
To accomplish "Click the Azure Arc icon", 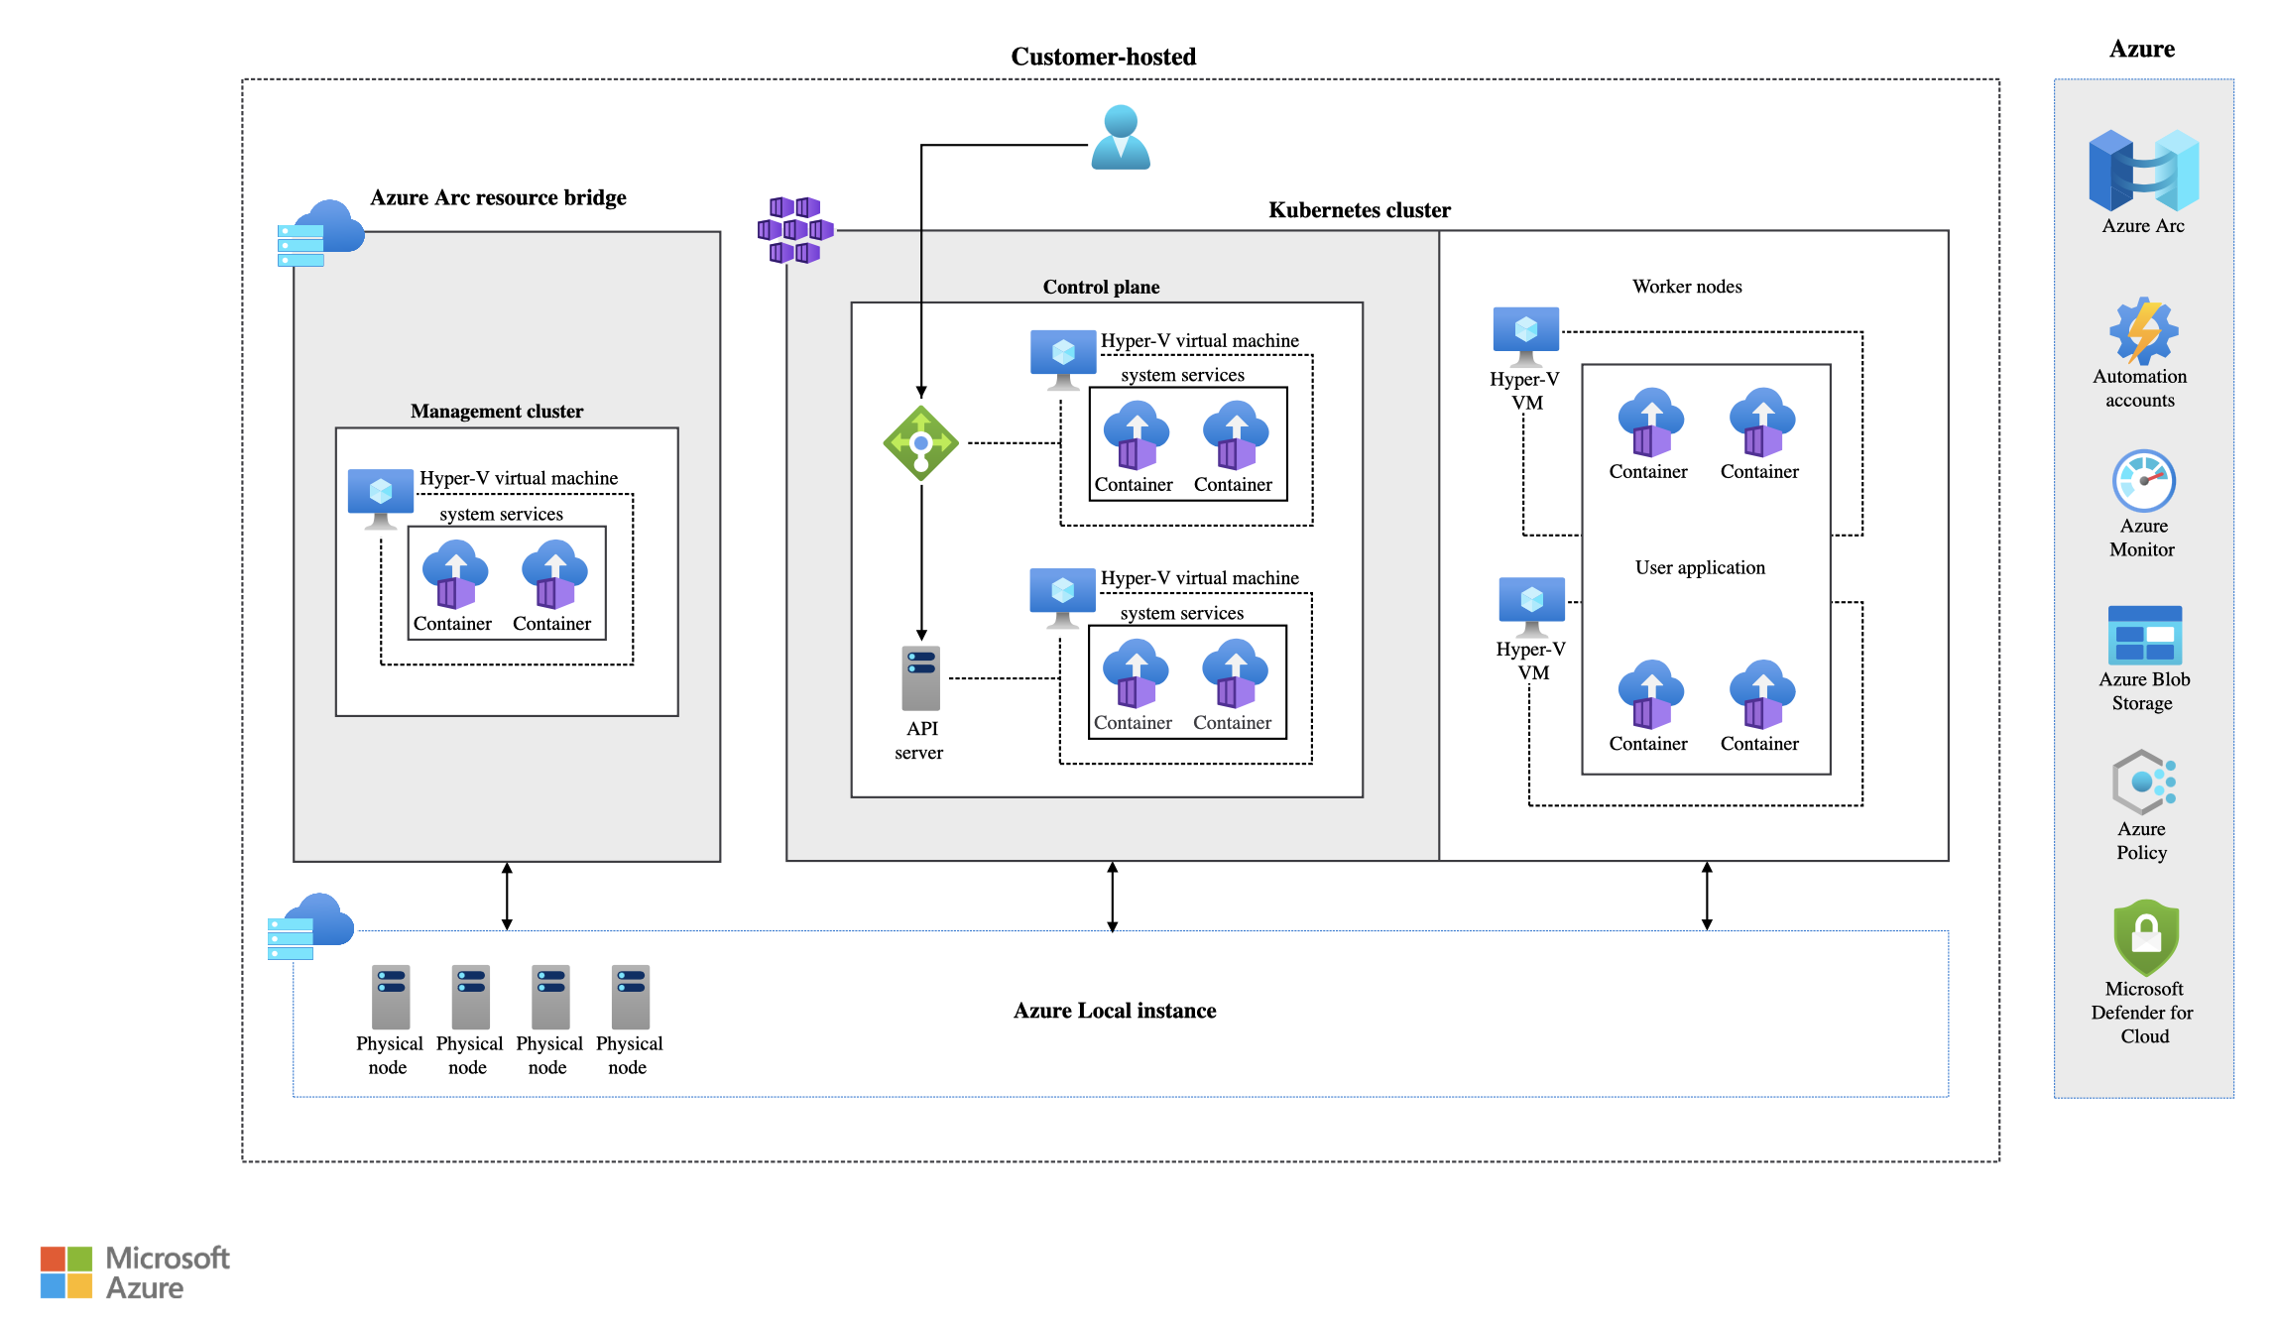I will pos(2143,171).
